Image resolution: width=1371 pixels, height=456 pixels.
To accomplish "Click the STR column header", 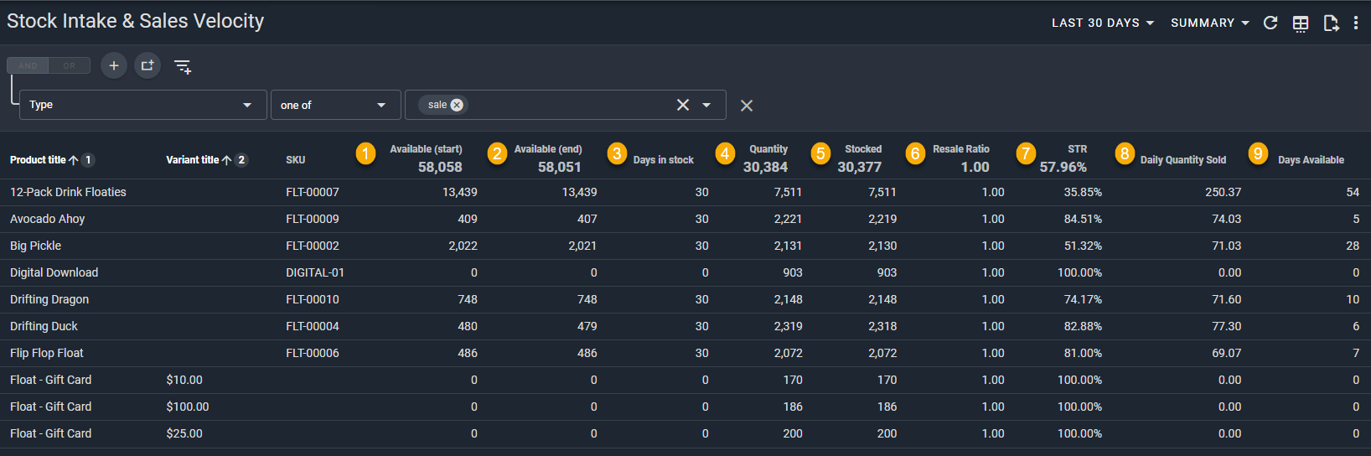I will 1077,149.
